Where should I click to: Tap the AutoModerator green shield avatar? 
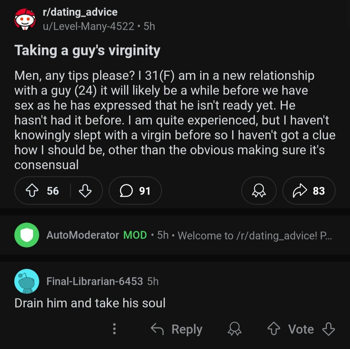pyautogui.click(x=27, y=235)
